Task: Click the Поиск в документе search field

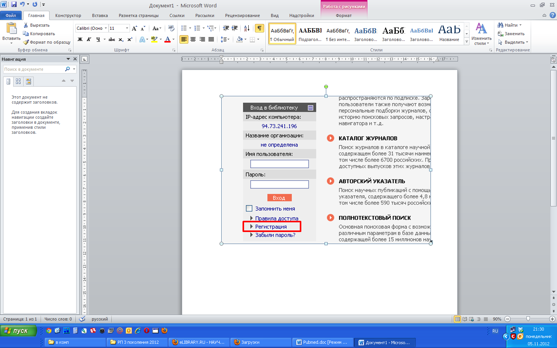Action: pos(34,69)
